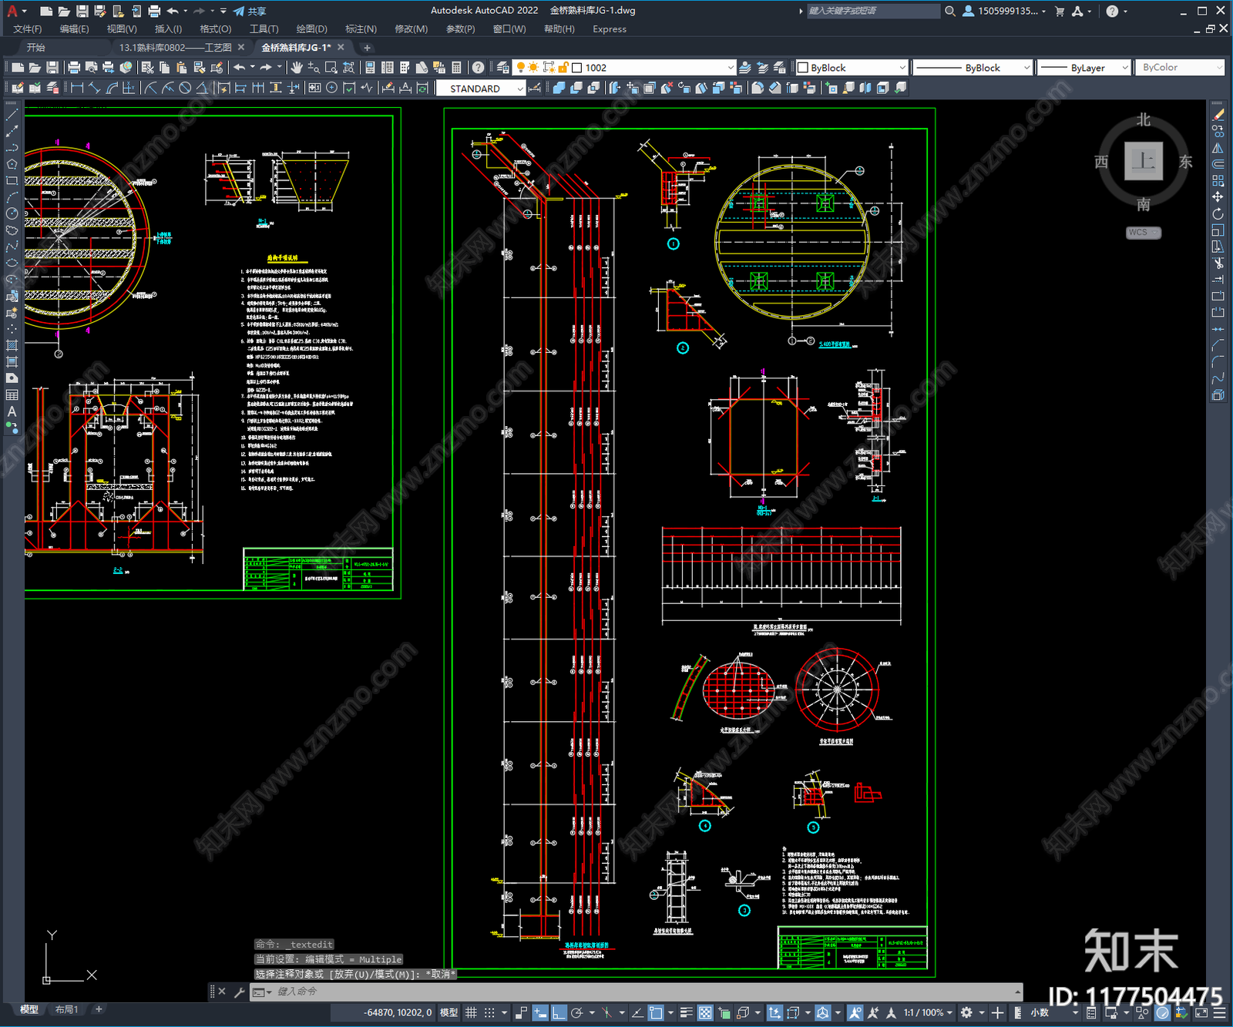This screenshot has width=1233, height=1027.
Task: Click the new drawing tab plus button
Action: pos(367,48)
